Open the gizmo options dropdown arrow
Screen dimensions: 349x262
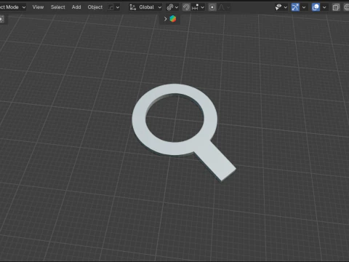(x=304, y=7)
